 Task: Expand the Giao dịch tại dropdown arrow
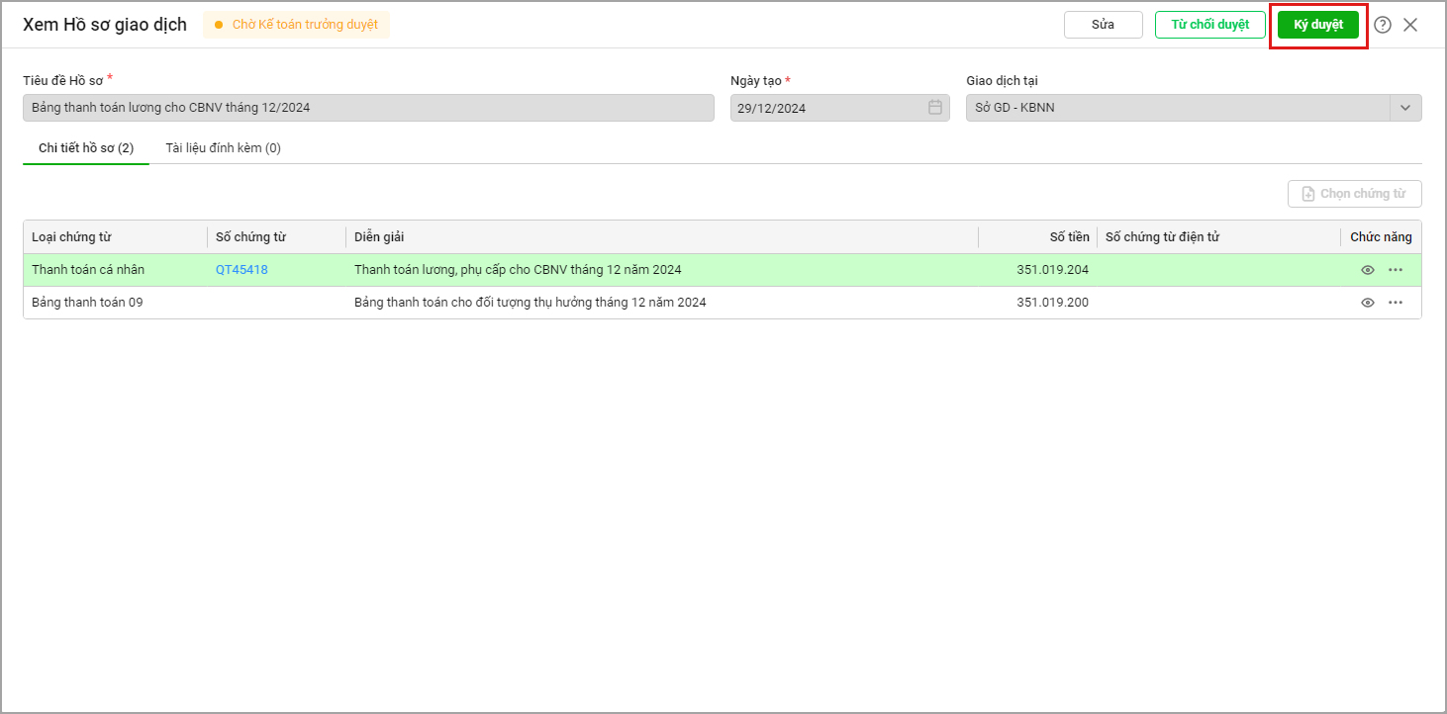[x=1405, y=108]
